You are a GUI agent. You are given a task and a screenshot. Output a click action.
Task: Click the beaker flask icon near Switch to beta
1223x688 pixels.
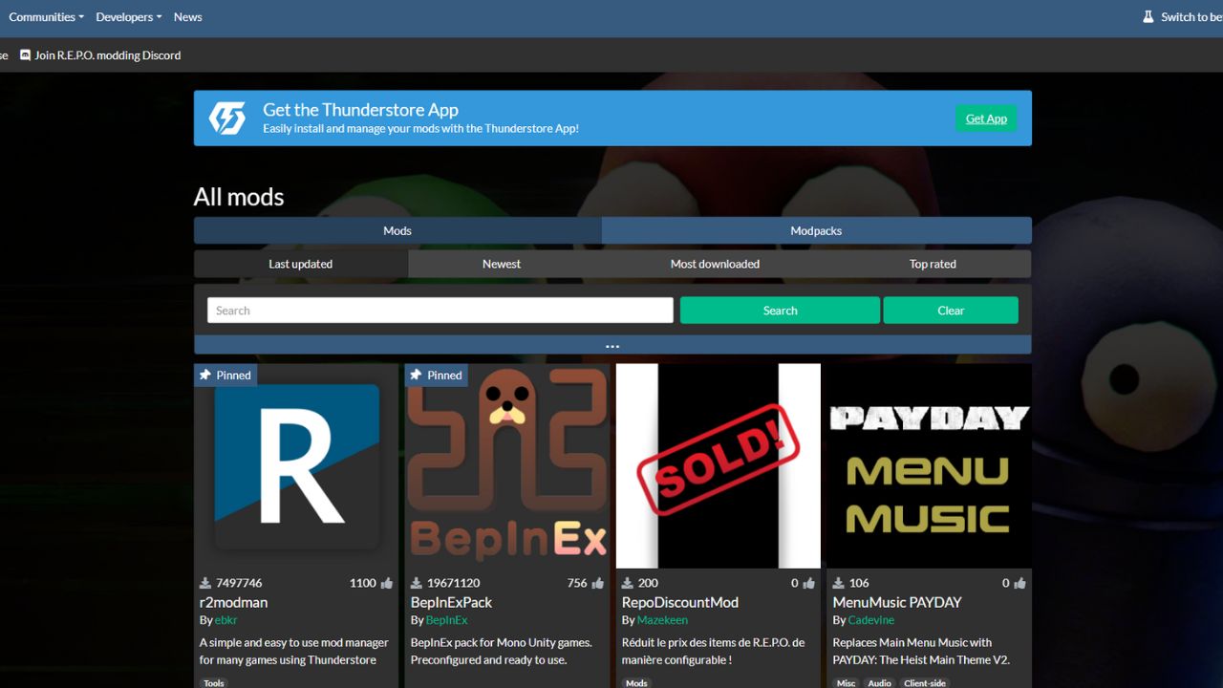click(1148, 16)
